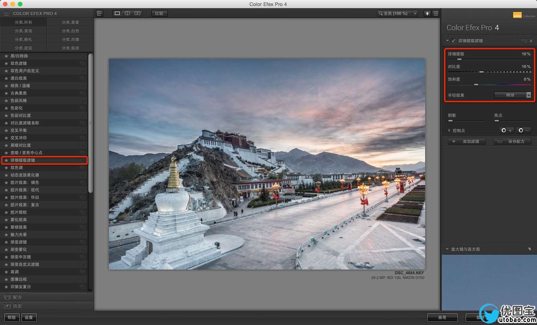Click the Potala Palace preview image
This screenshot has height=325, width=537.
(x=267, y=164)
